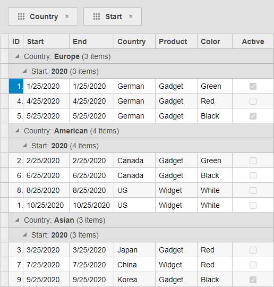Image resolution: width=274 pixels, height=287 pixels.
Task: Check Active for the 6/25/2020 Canada row
Action: coord(253,175)
